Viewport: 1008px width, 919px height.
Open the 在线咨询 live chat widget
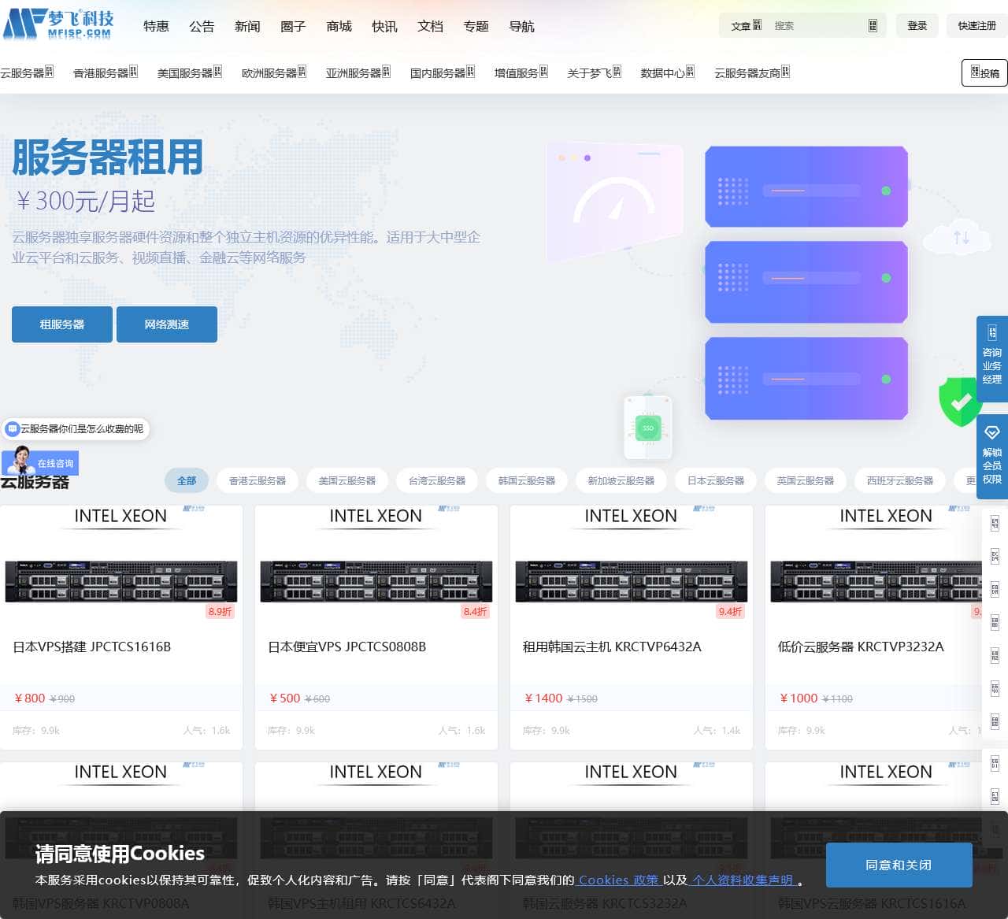coord(40,461)
